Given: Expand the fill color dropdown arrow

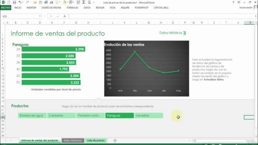Looking at the screenshot, I should [67, 2].
